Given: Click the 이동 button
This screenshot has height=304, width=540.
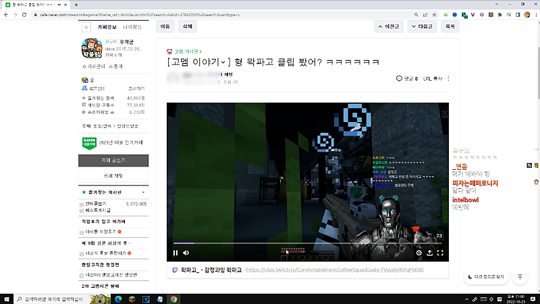Looking at the screenshot, I should point(165,26).
